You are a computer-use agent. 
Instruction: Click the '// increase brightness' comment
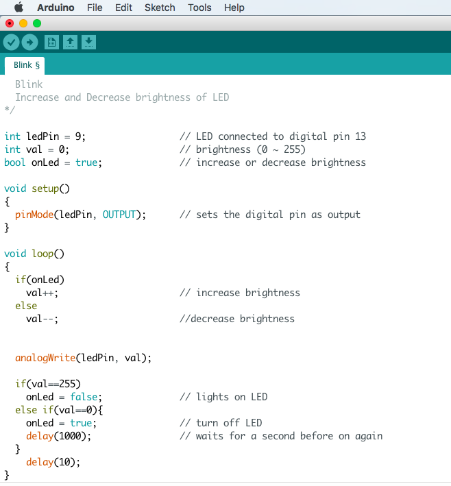240,293
